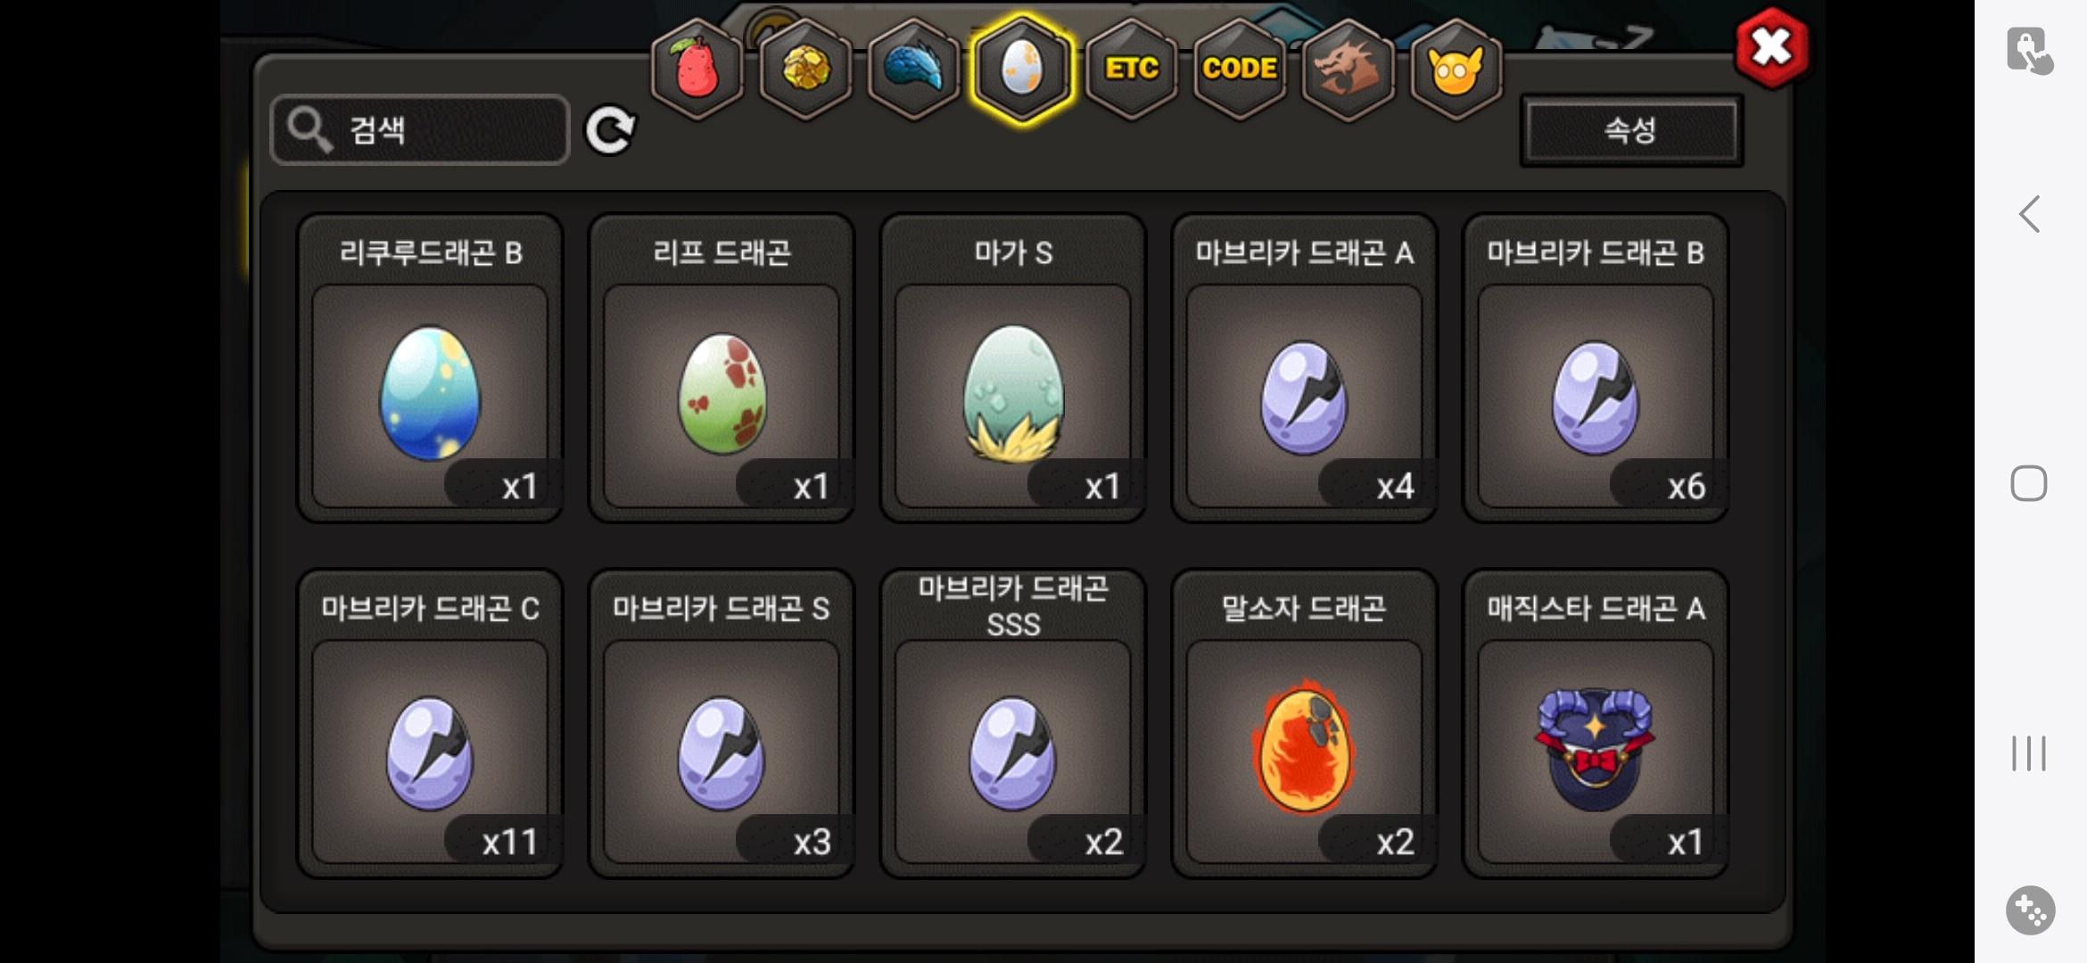Screen dimensions: 2087x963
Task: Pick the 마가 S egg item
Action: [x=1013, y=367]
